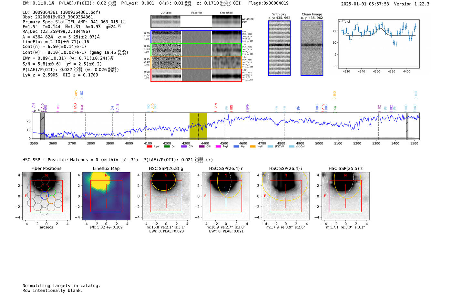Click the yellow highlighted region in spectrum
The height and width of the screenshot is (308, 452).
198,126
